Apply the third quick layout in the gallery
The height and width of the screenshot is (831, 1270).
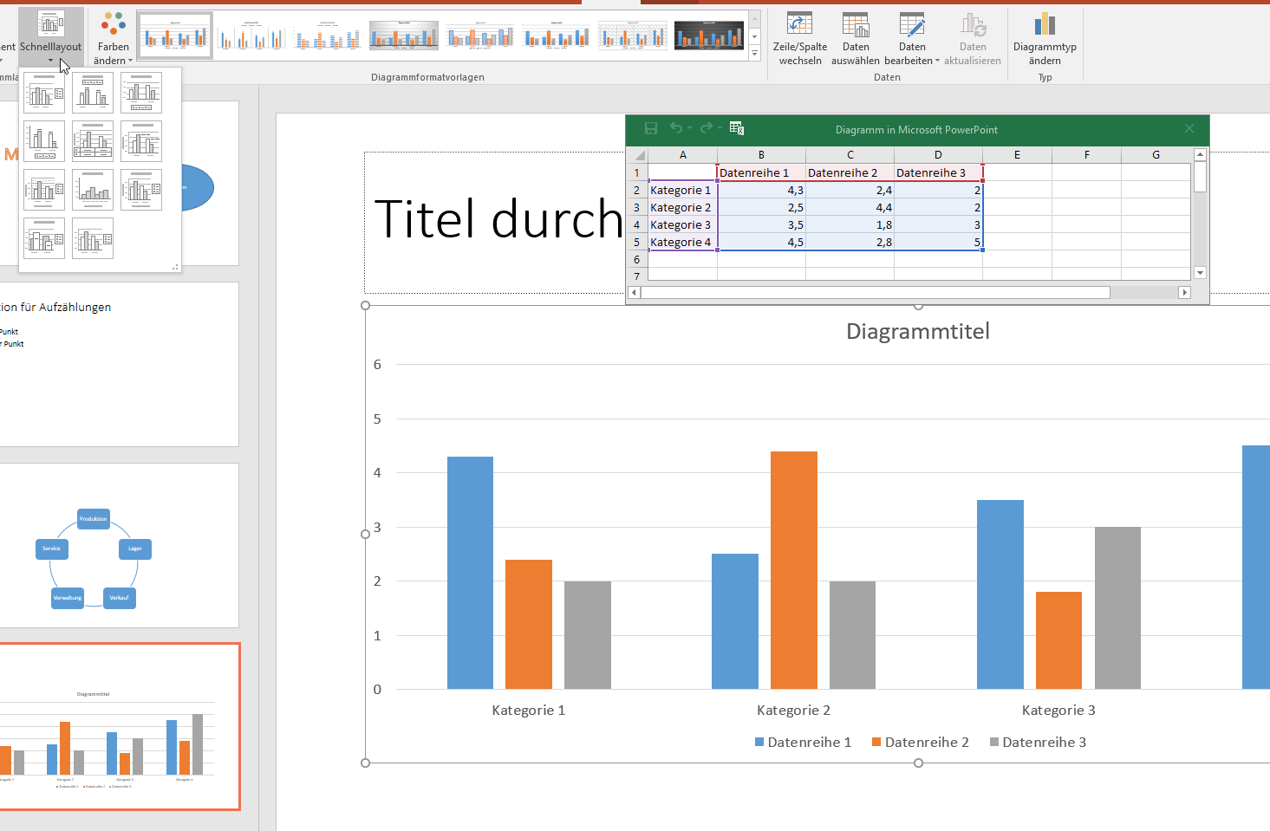click(x=141, y=93)
